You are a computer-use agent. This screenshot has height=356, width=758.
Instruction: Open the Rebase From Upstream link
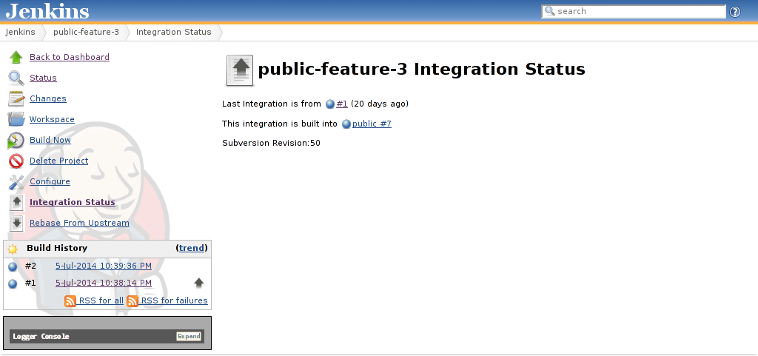[79, 224]
